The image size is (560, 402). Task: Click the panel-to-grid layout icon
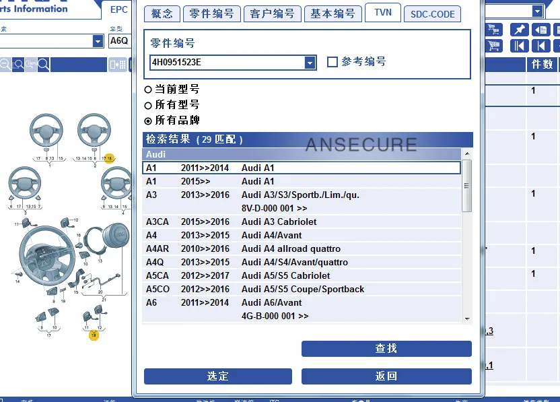coord(118,65)
